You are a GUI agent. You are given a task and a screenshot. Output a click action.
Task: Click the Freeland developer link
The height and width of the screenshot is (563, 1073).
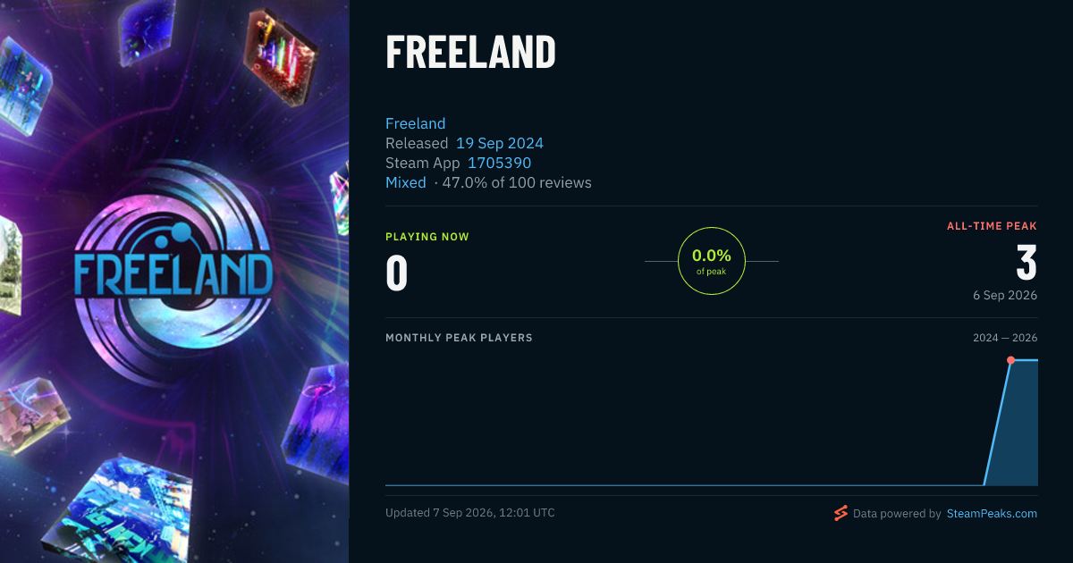click(415, 123)
